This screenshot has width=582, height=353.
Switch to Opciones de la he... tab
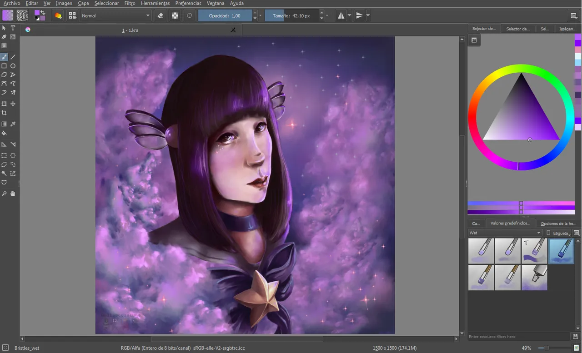click(x=557, y=223)
